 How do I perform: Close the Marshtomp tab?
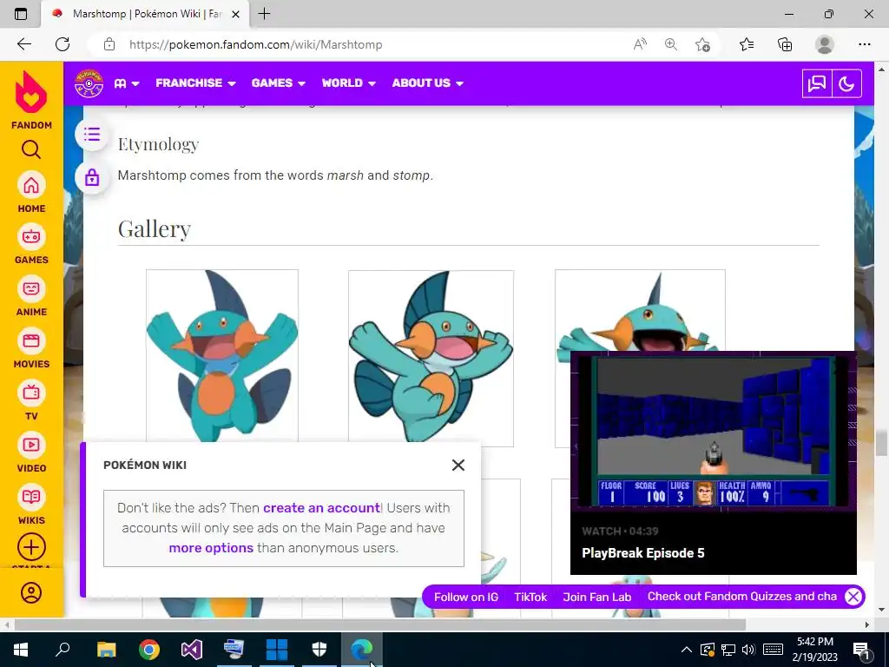(236, 14)
